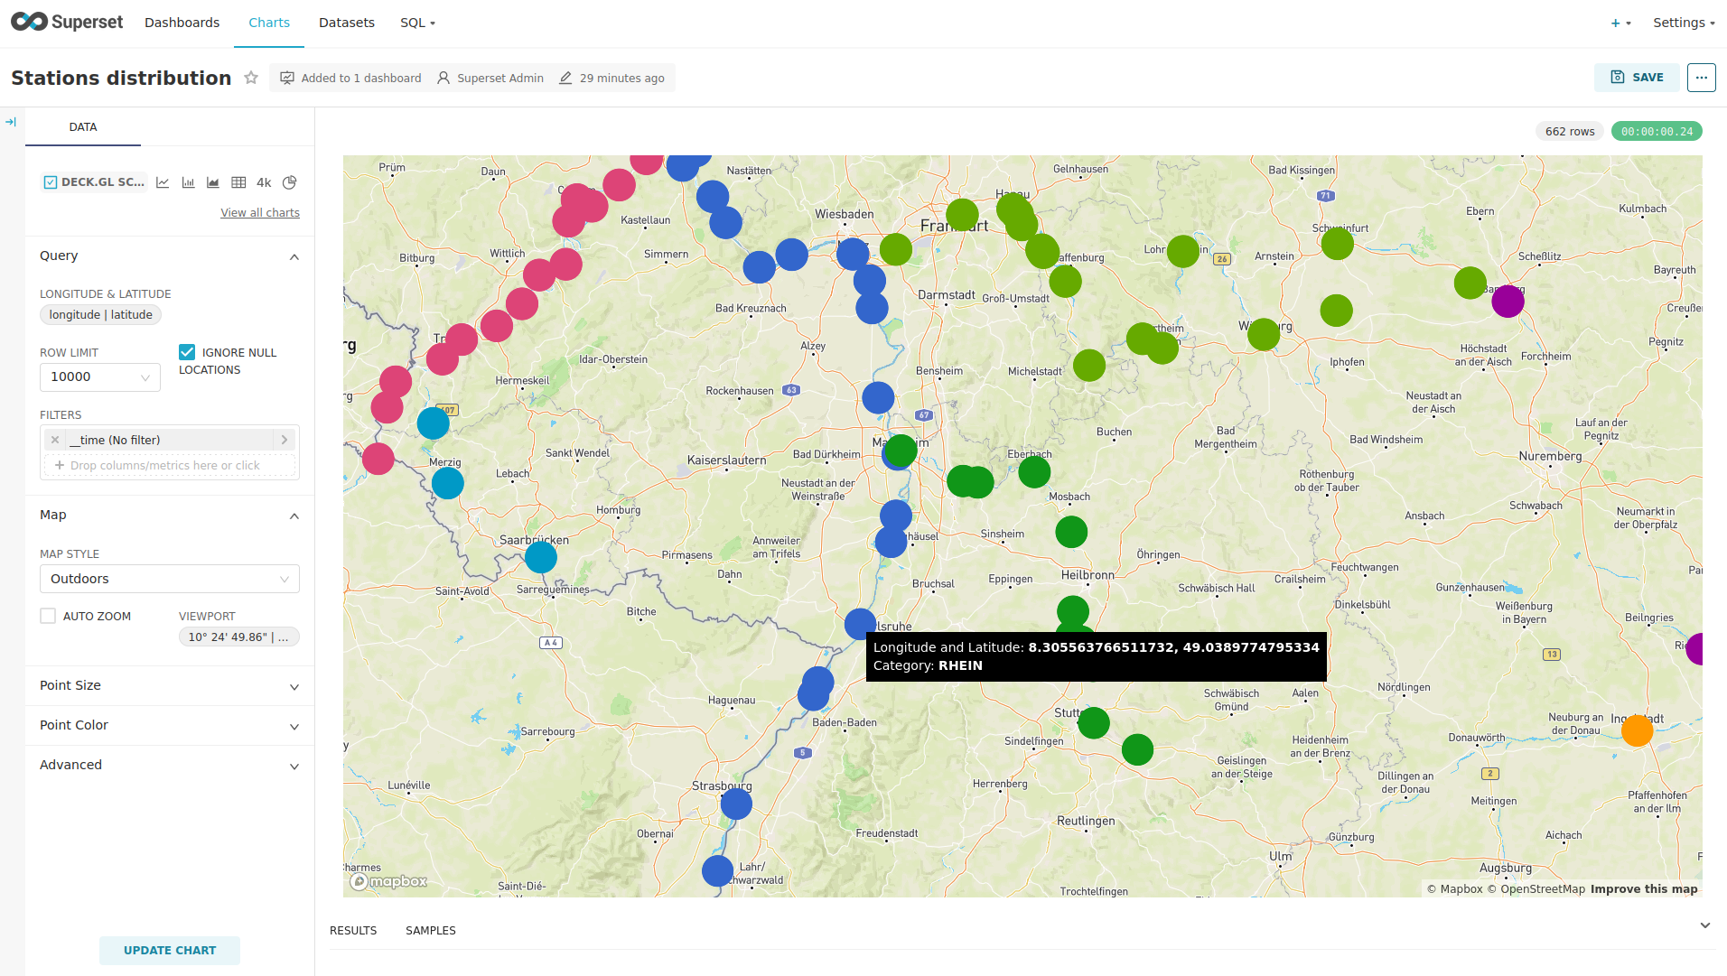Expand the collapsed datasource side panel
The height and width of the screenshot is (976, 1727).
[x=11, y=122]
